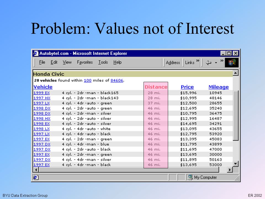Viewport: 265px width, 199px height.
Task: Open the 1998 DX silver man link
Action: tap(42, 113)
